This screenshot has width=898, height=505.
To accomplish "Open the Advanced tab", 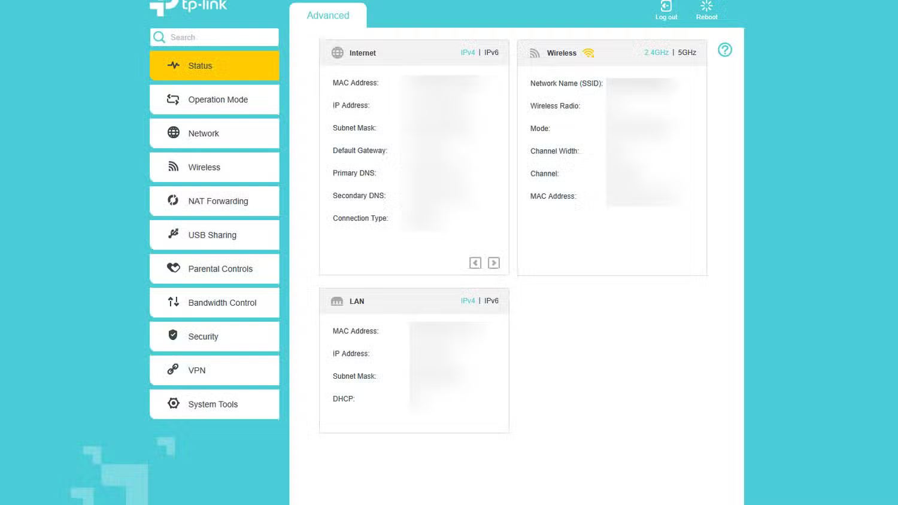I will [327, 16].
